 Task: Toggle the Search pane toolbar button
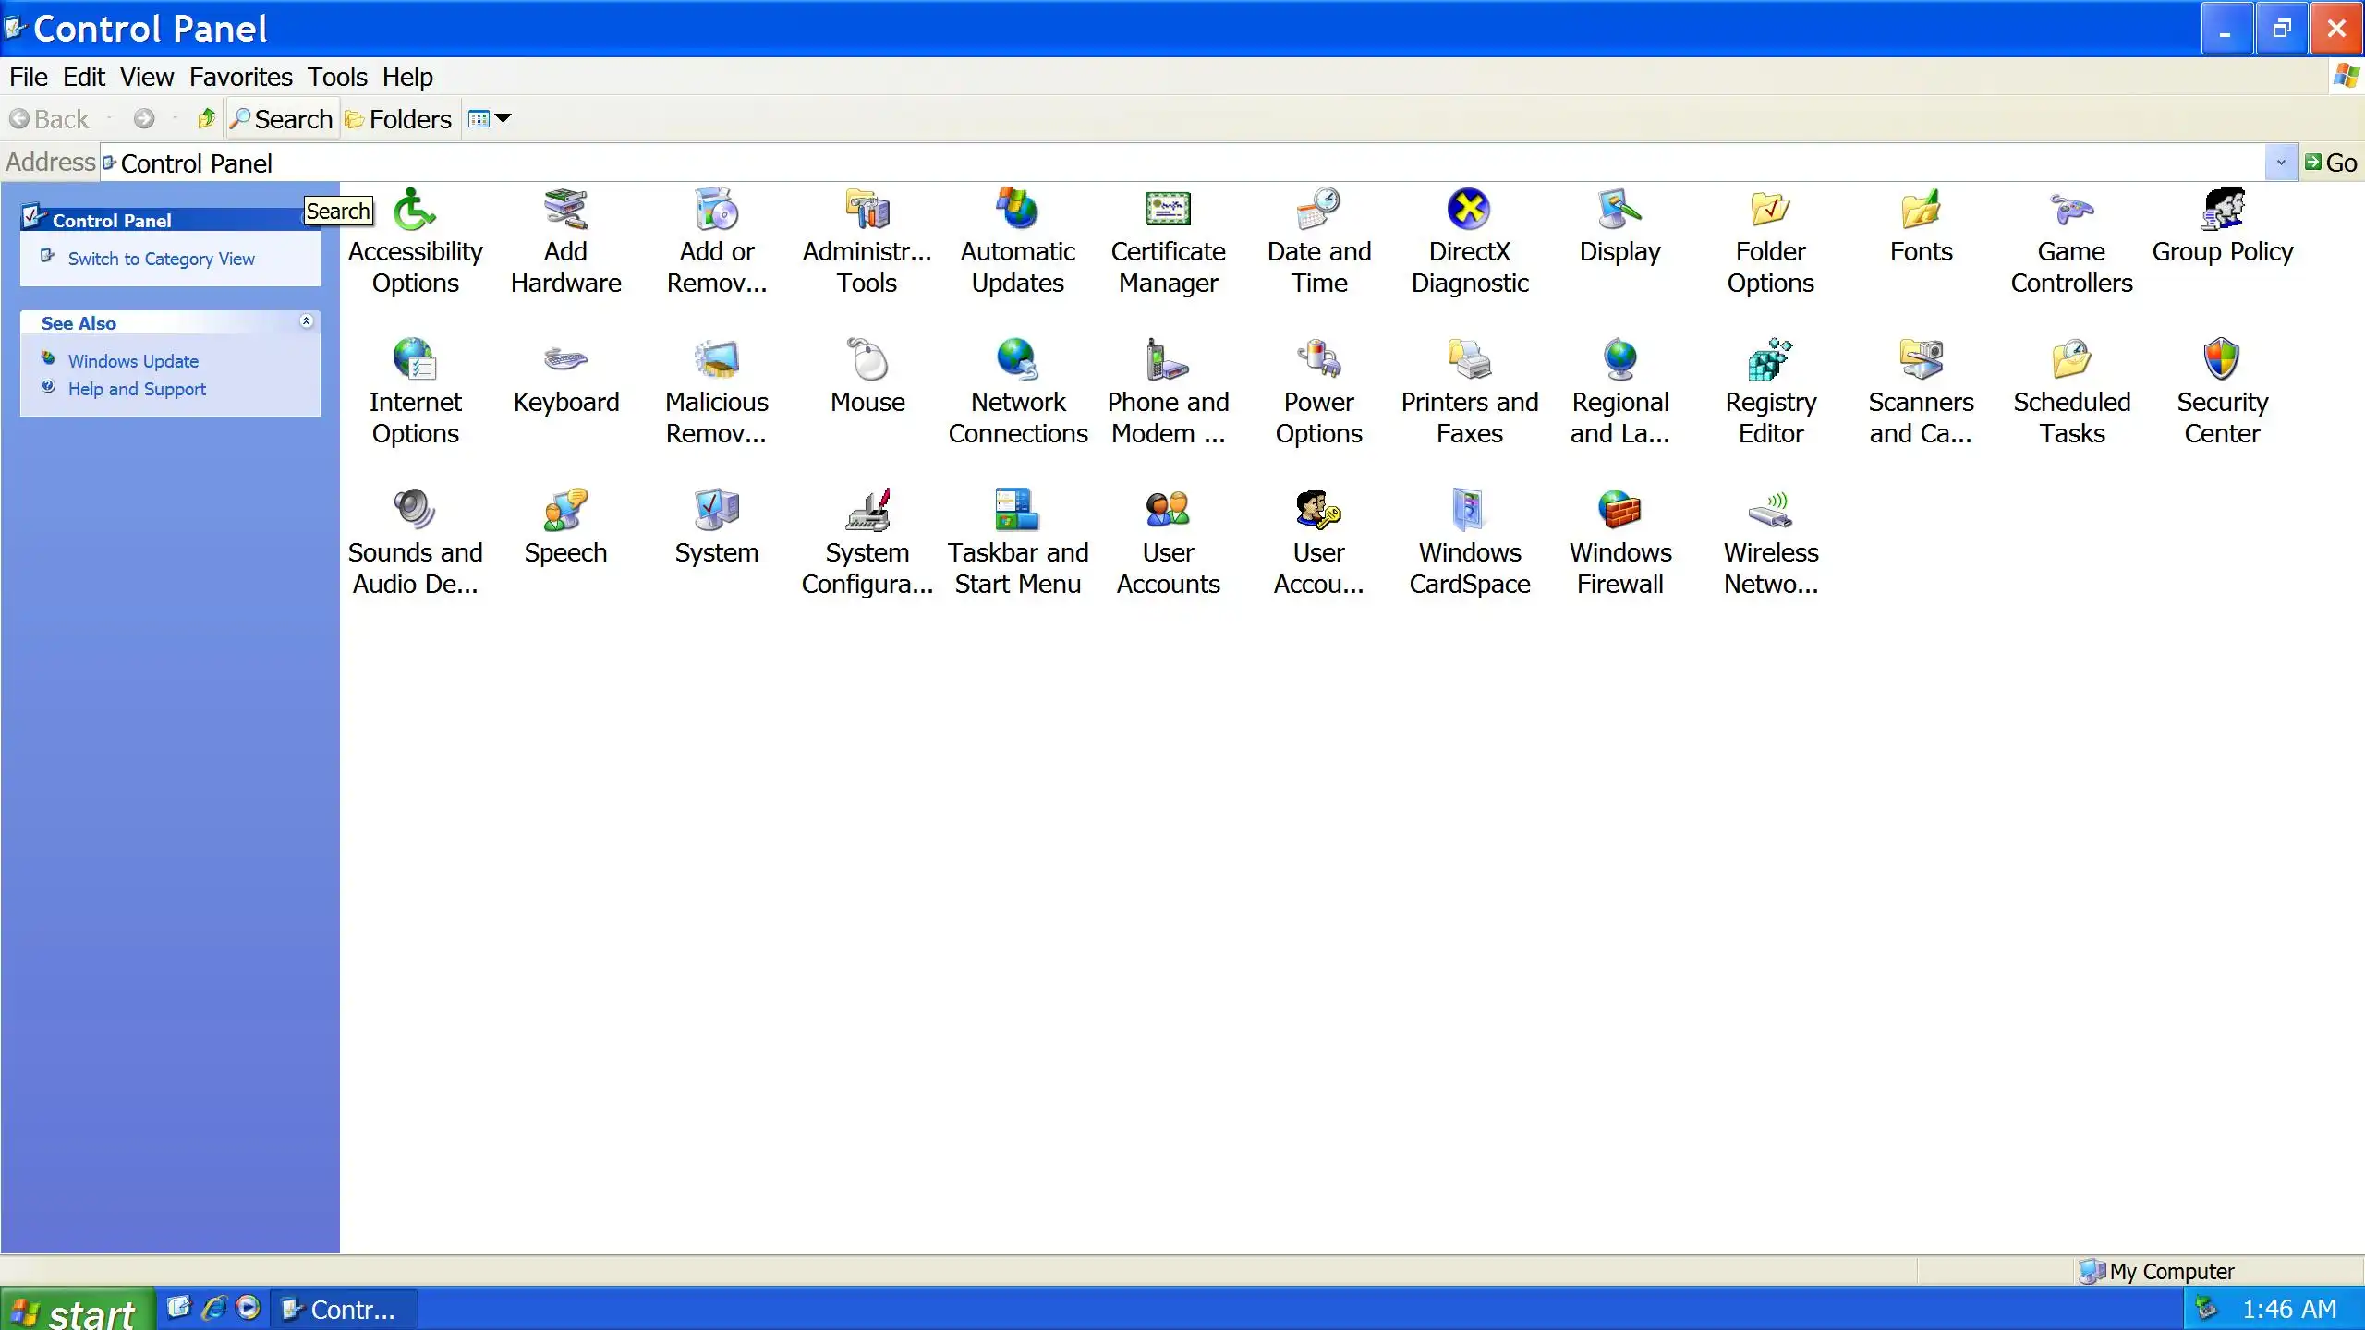282,119
